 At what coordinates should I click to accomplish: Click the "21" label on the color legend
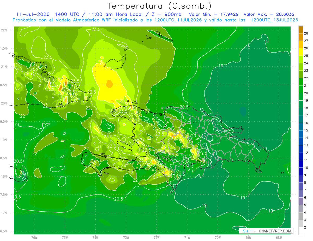pos(306,86)
